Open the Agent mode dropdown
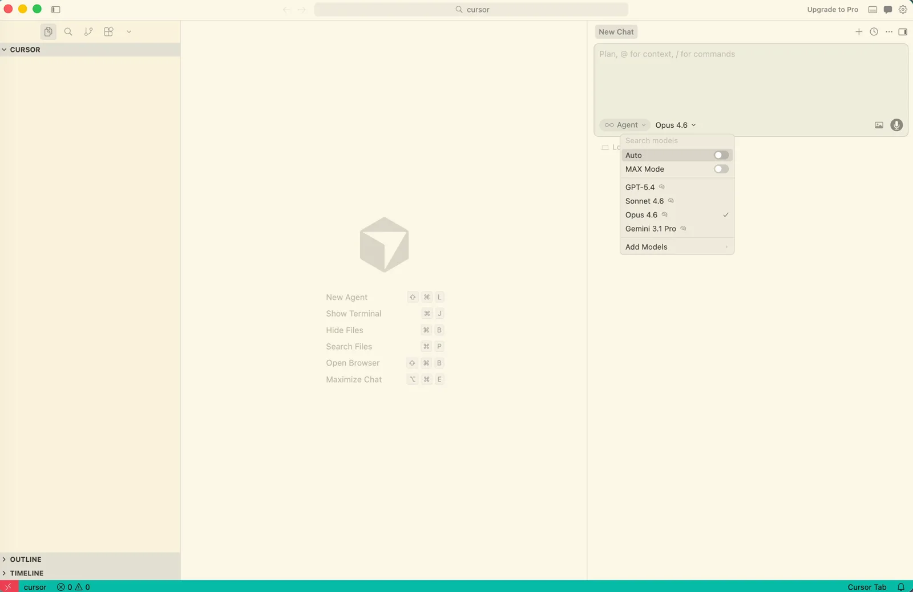Screen dimensions: 913x592 tap(625, 125)
